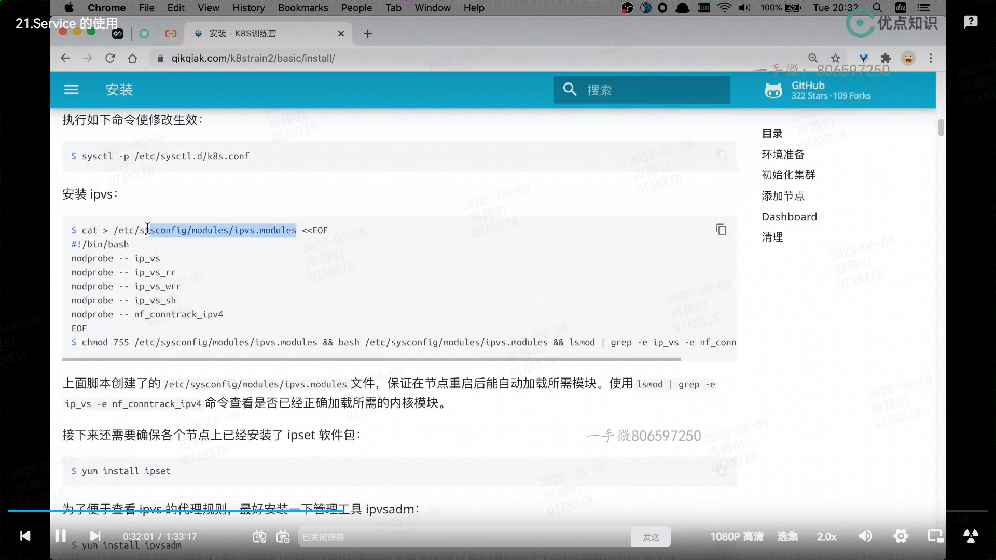Screen dimensions: 996x560
Task: Open the 选集 episode list
Action: (x=787, y=537)
